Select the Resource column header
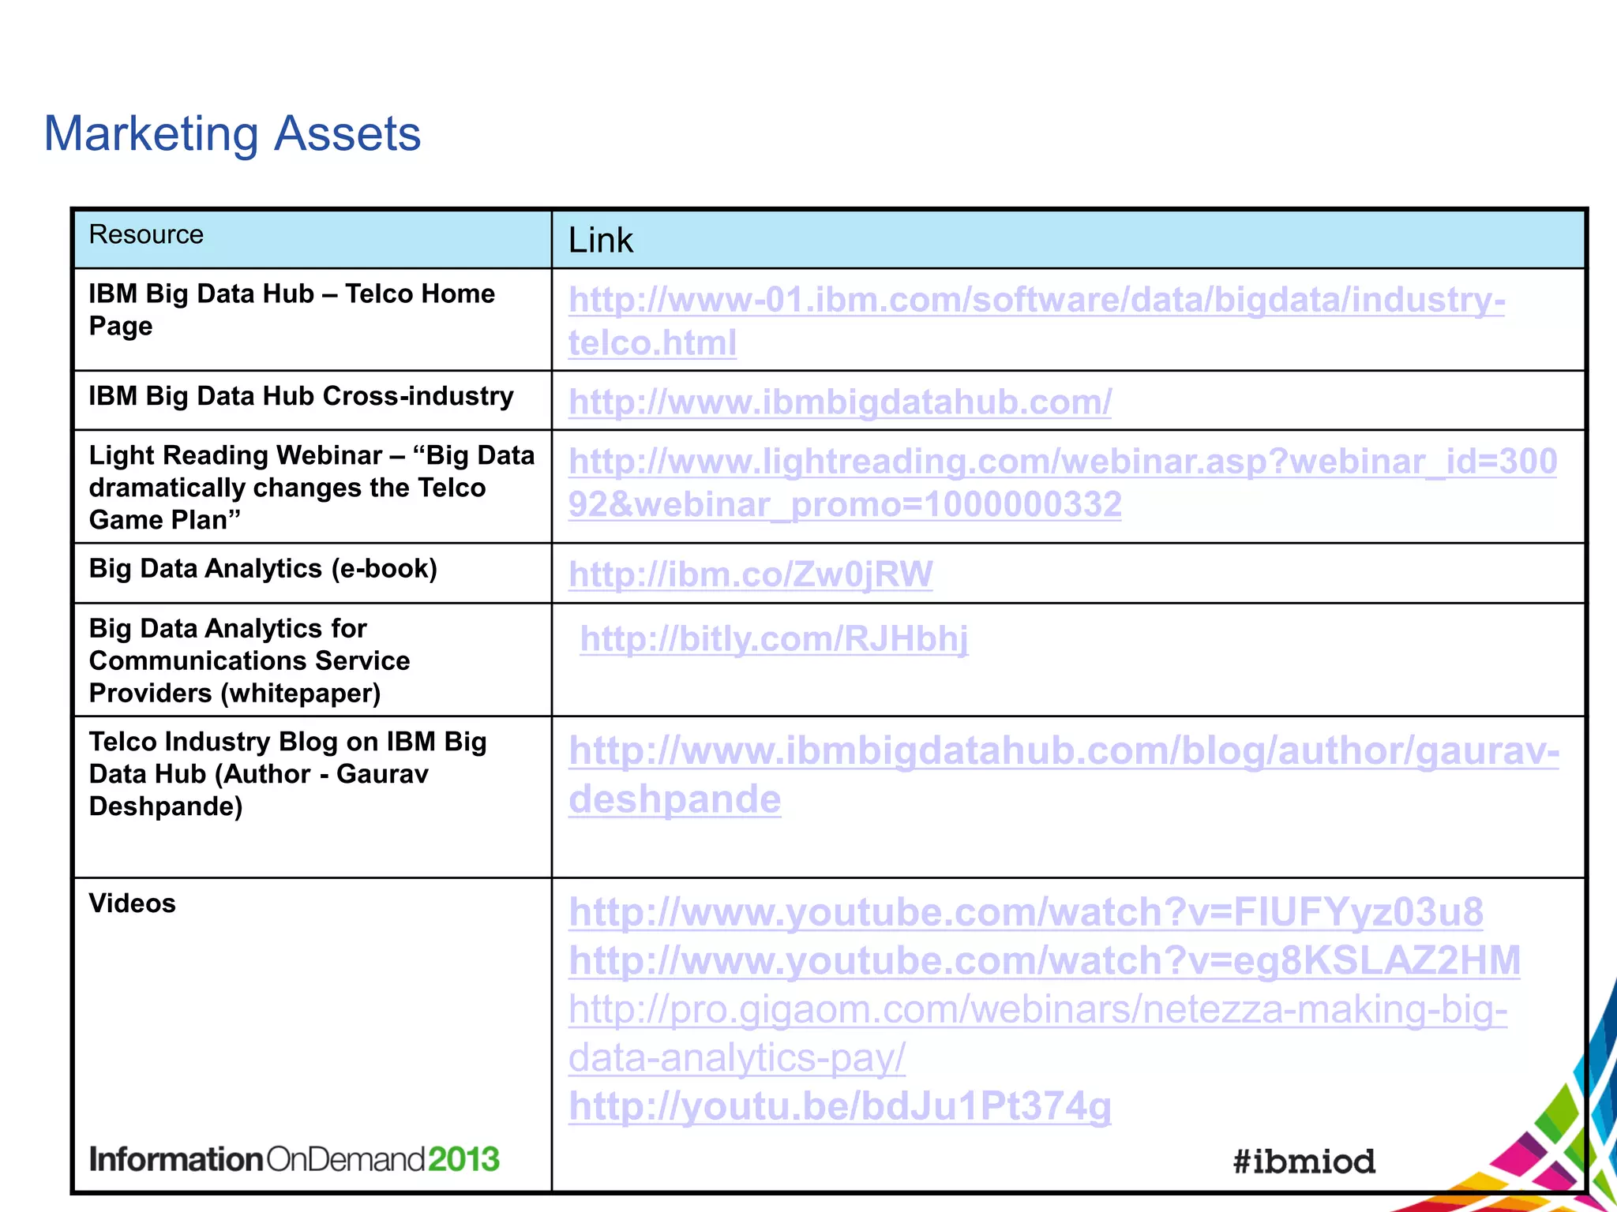Image resolution: width=1617 pixels, height=1212 pixels. tap(313, 240)
